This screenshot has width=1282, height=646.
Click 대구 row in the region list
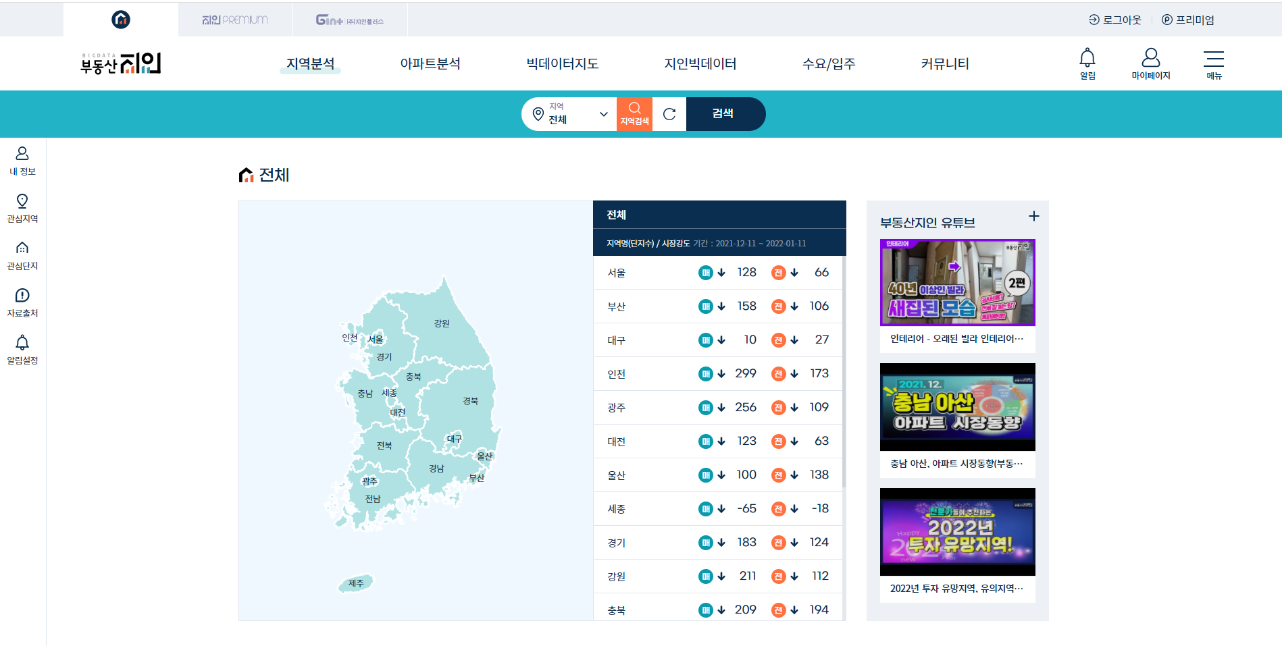718,340
